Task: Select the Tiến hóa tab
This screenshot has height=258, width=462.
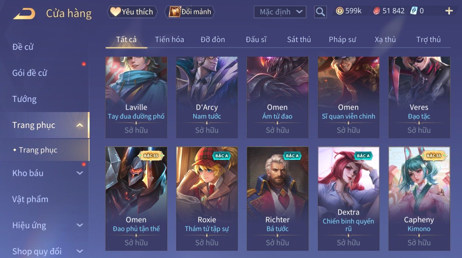Action: click(169, 39)
